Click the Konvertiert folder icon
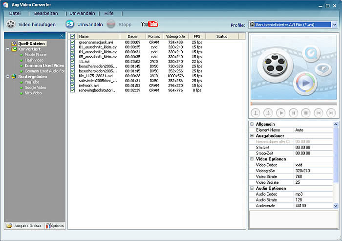Image resolution: width=342 pixels, height=241 pixels. coord(14,49)
